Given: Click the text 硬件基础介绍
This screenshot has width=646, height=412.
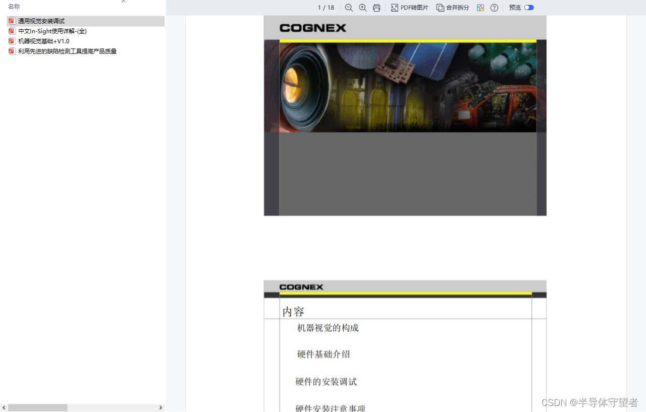Looking at the screenshot, I should click(324, 354).
